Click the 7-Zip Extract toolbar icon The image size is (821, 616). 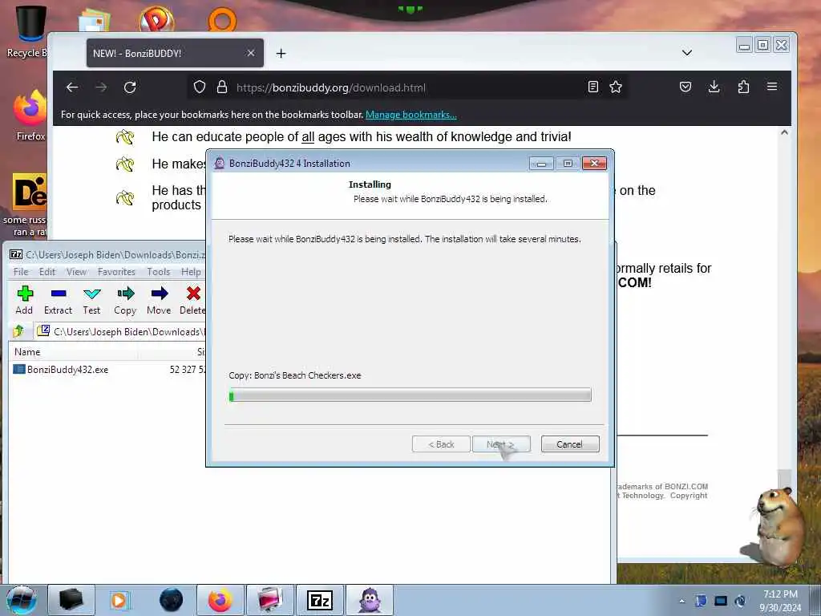(58, 294)
